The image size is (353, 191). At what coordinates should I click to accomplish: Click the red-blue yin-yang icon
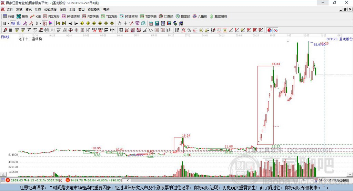[x=270, y=30]
